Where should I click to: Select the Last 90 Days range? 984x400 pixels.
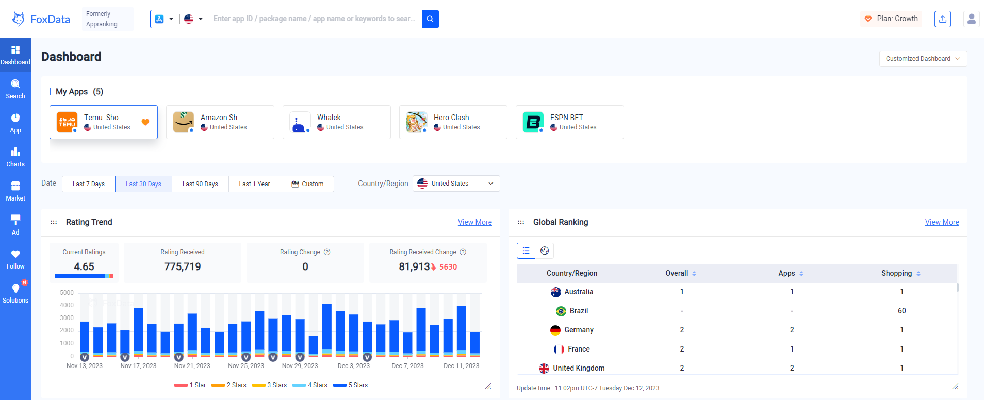click(200, 184)
